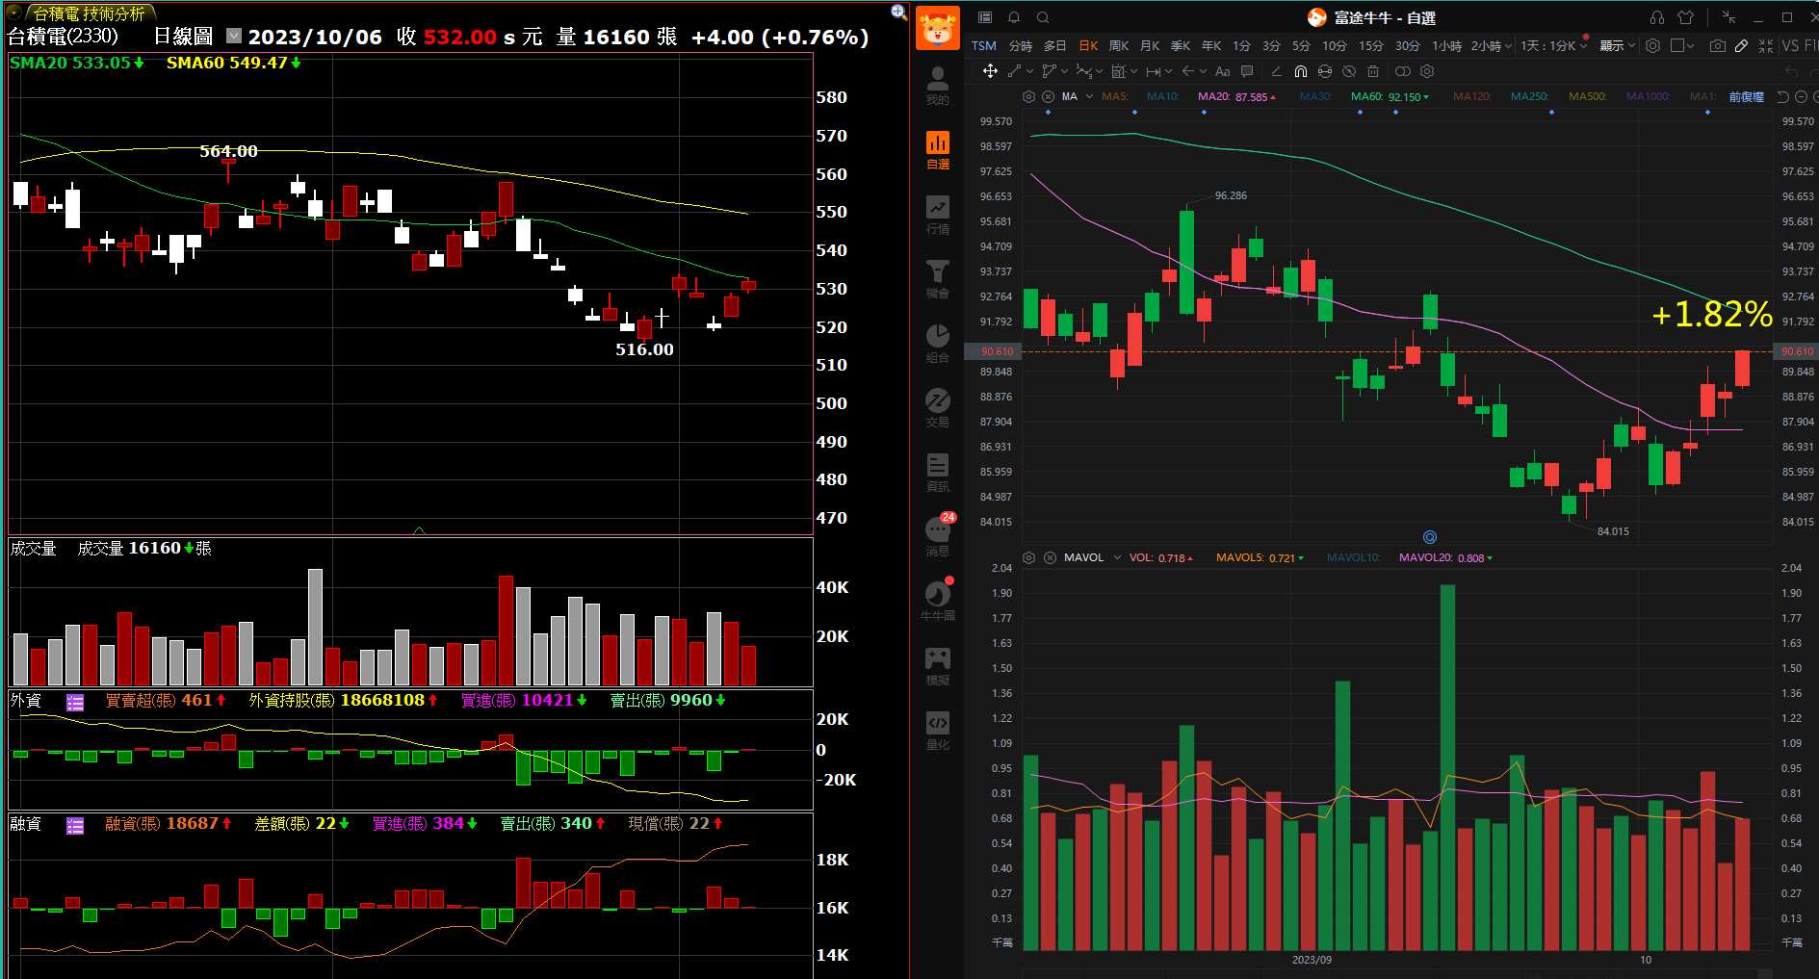Click the blue event marker below candlesticks
This screenshot has width=1819, height=979.
click(x=1429, y=537)
